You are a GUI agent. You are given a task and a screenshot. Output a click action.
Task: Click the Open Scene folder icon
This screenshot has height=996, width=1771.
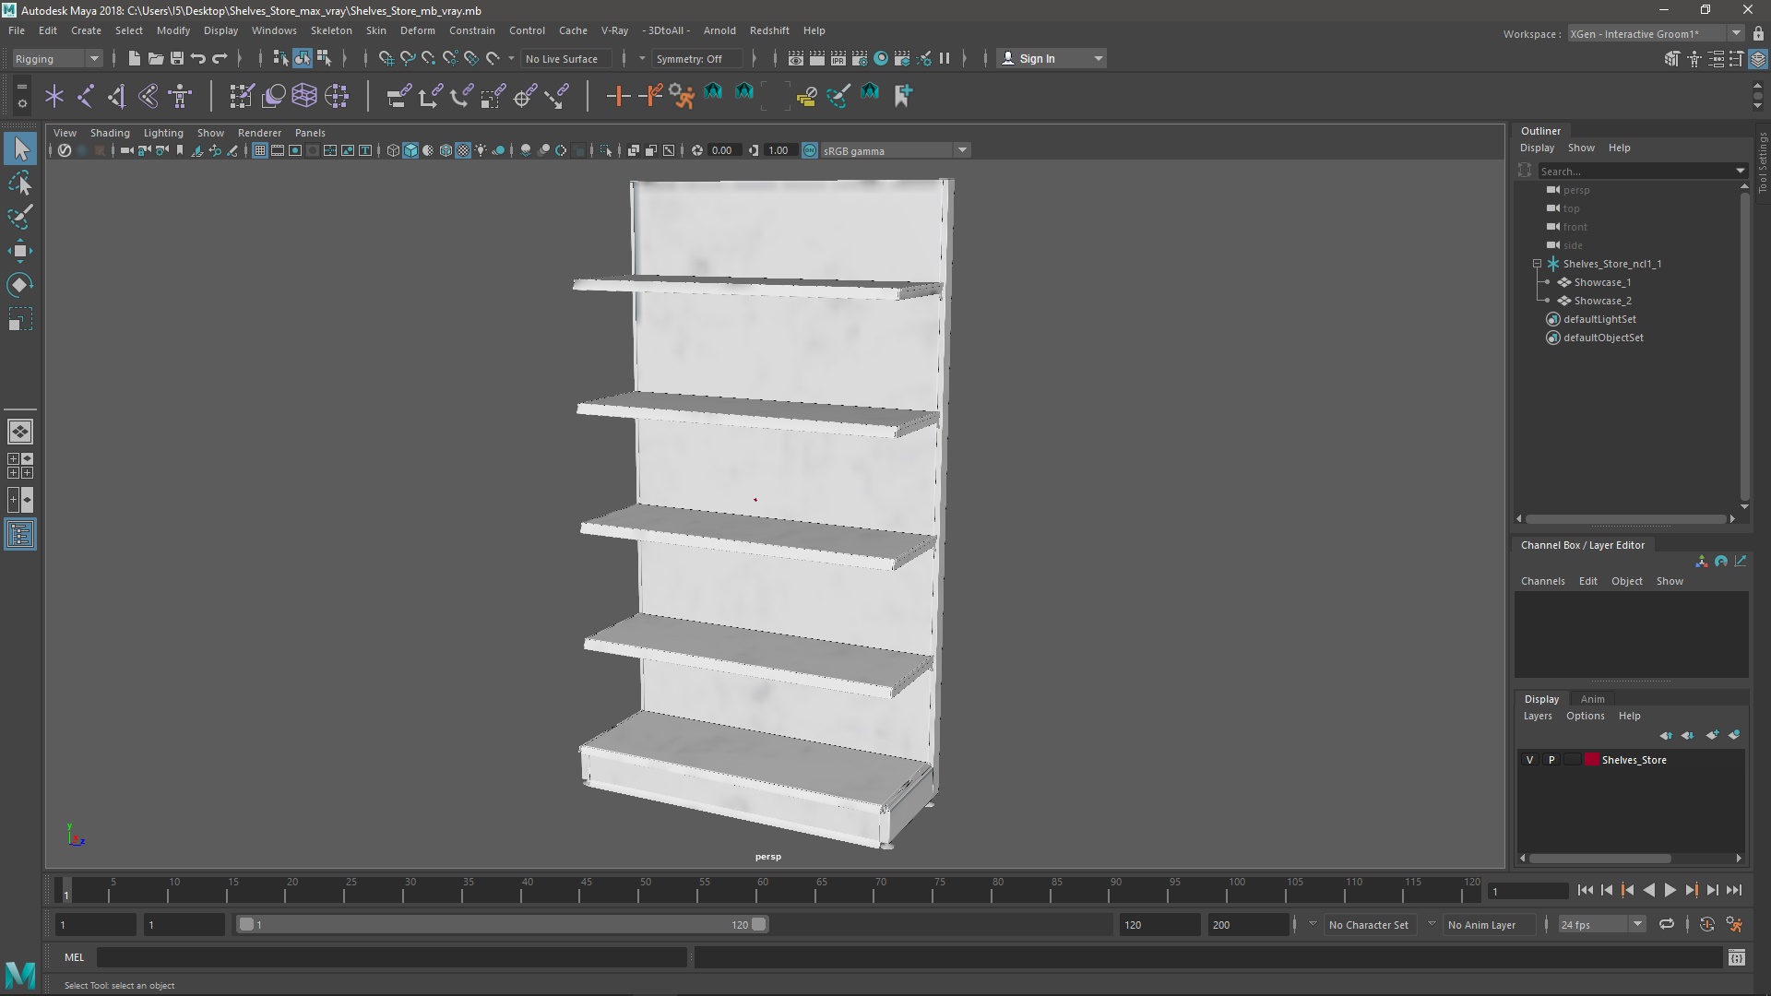155,58
